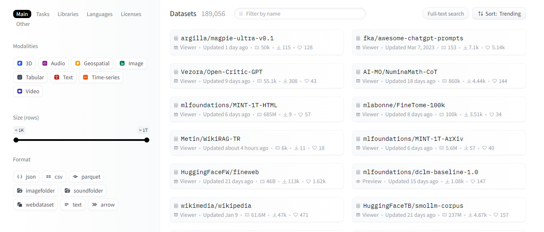The width and height of the screenshot is (544, 232).
Task: Open HuggingFaceTB/smollm-corpus dataset
Action: click(x=439, y=210)
